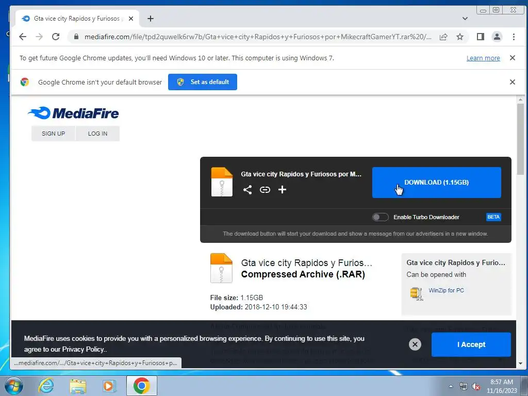Reload the MediaFire page

(x=56, y=37)
